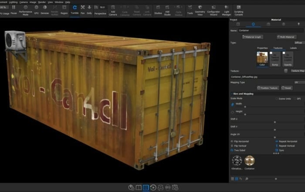305x192 pixels.
Task: Open the Material Graph
Action: [x=253, y=37]
